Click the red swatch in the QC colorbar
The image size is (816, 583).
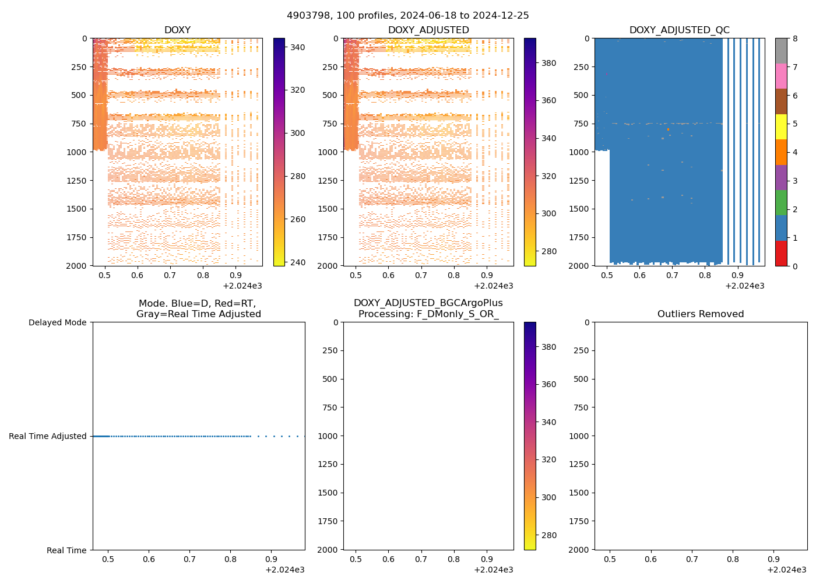click(781, 253)
